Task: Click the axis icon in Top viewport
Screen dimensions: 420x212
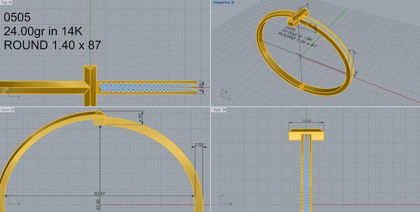Action: pos(14,93)
